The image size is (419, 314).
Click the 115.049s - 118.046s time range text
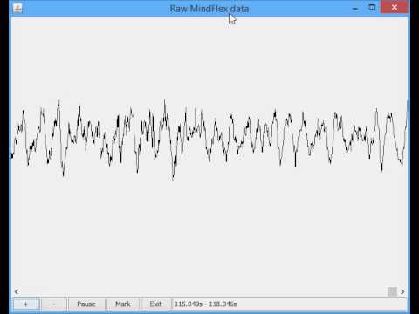click(x=206, y=304)
